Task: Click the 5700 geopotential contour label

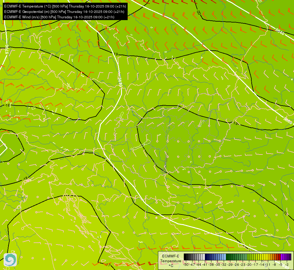Action: click(x=7, y=50)
